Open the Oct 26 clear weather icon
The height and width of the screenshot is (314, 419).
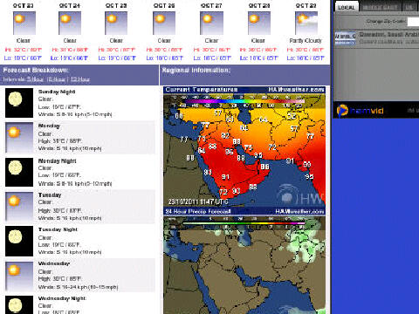click(164, 24)
